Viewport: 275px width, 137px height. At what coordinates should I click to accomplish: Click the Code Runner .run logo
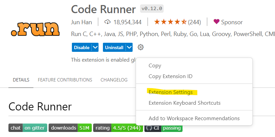tap(35, 29)
